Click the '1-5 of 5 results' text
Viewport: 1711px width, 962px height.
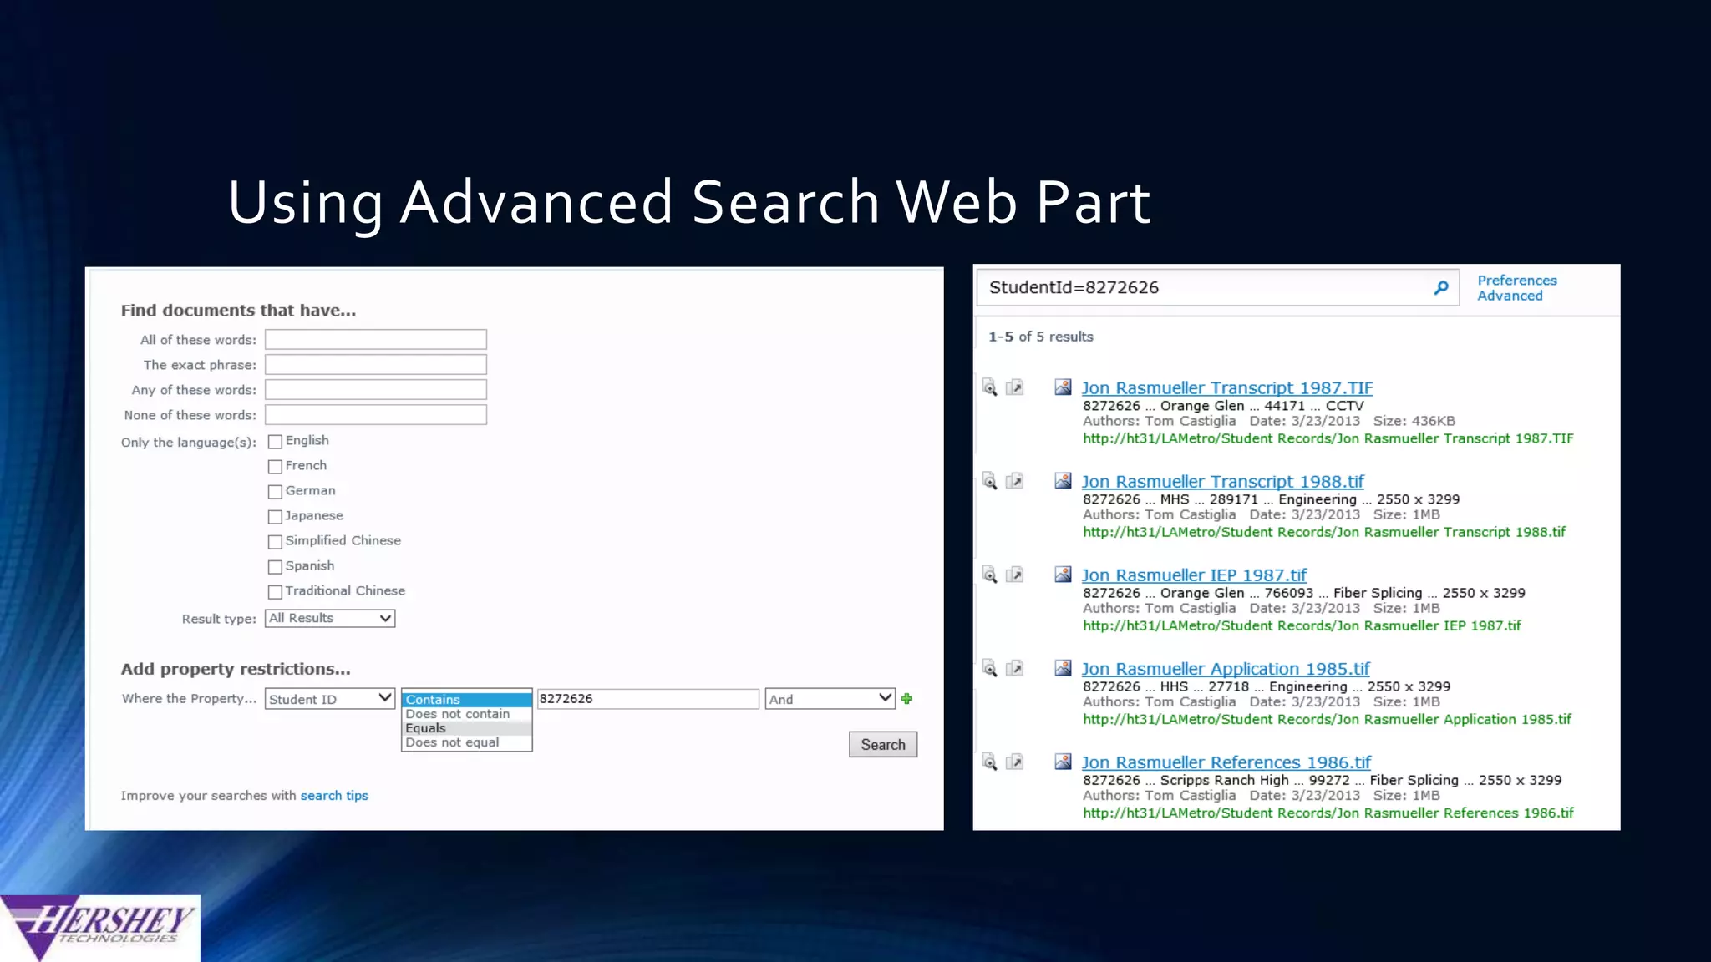(x=1041, y=337)
